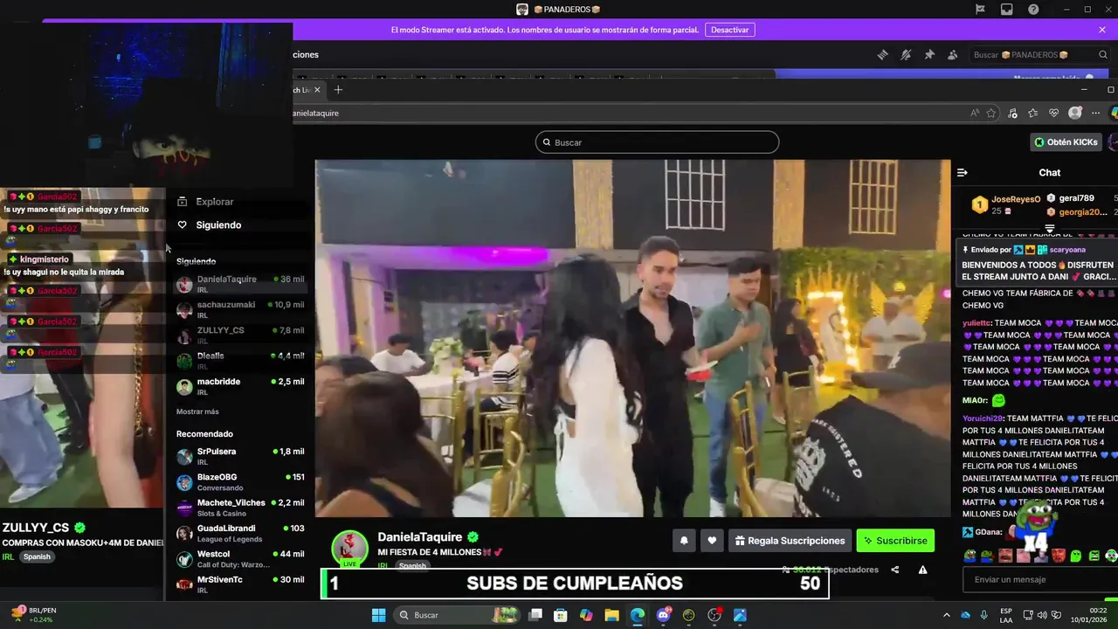Open recommended channel Machete_Vilches
The width and height of the screenshot is (1118, 629).
tap(240, 508)
